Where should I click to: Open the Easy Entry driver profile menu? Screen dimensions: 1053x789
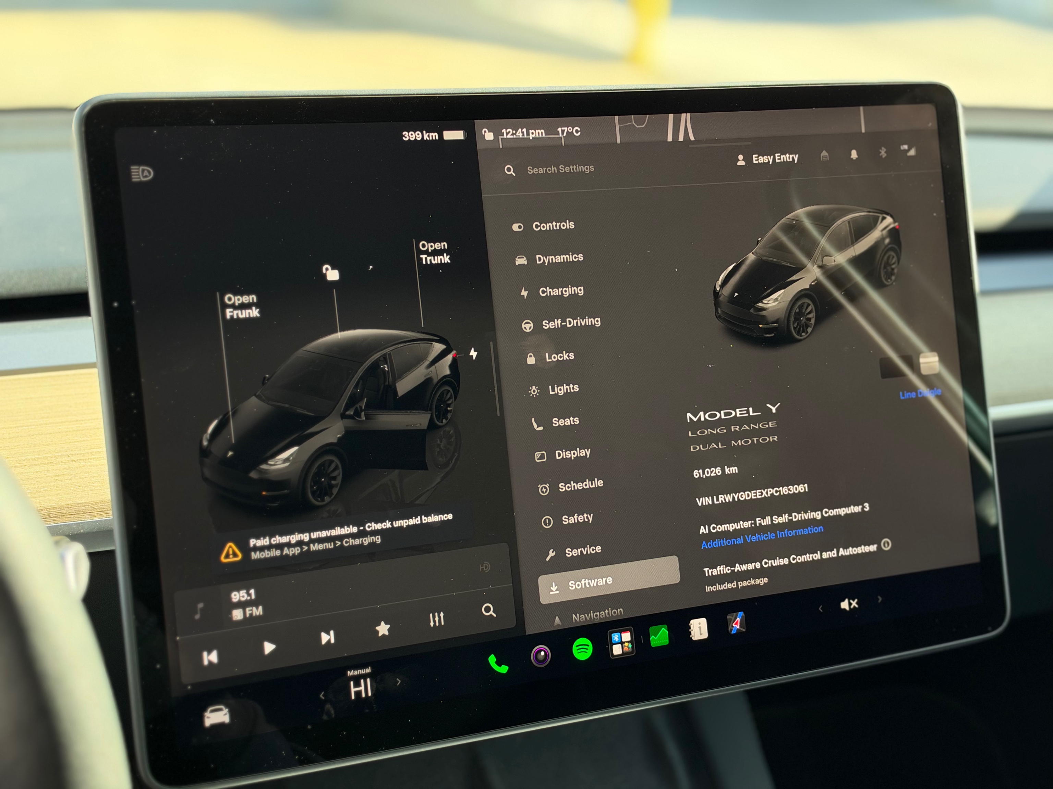click(767, 159)
